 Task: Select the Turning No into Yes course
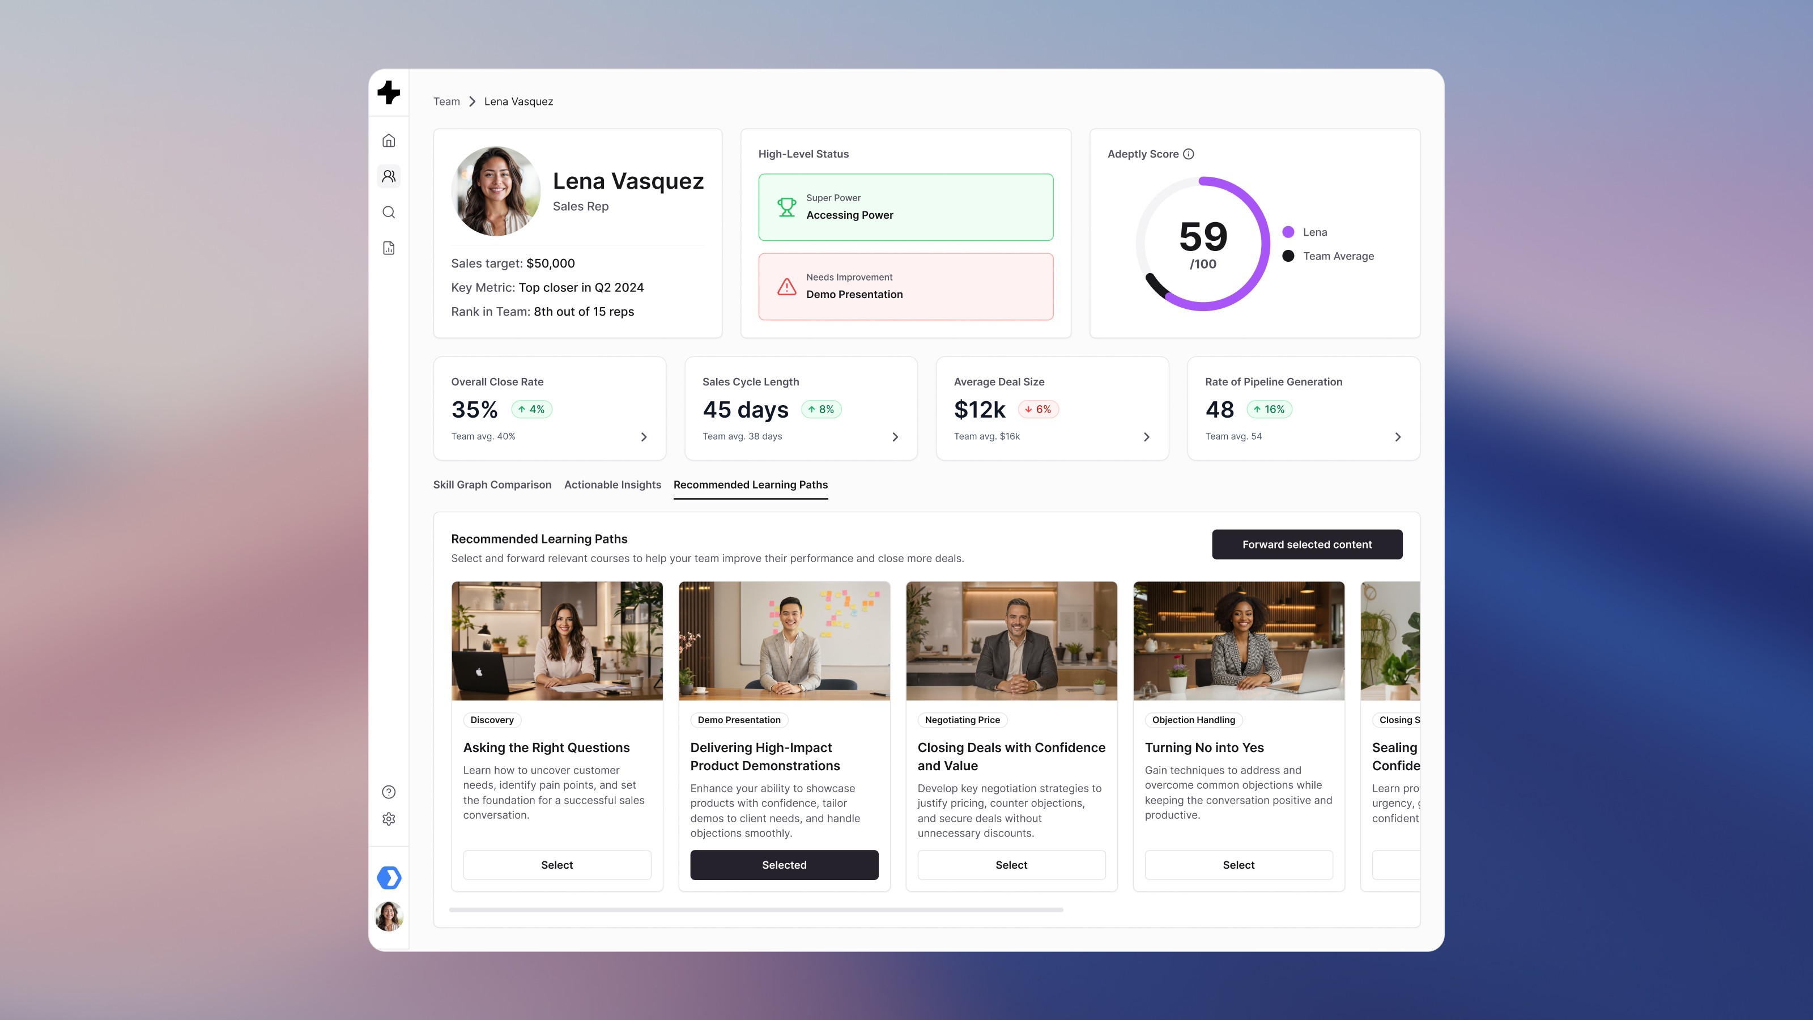coord(1238,864)
